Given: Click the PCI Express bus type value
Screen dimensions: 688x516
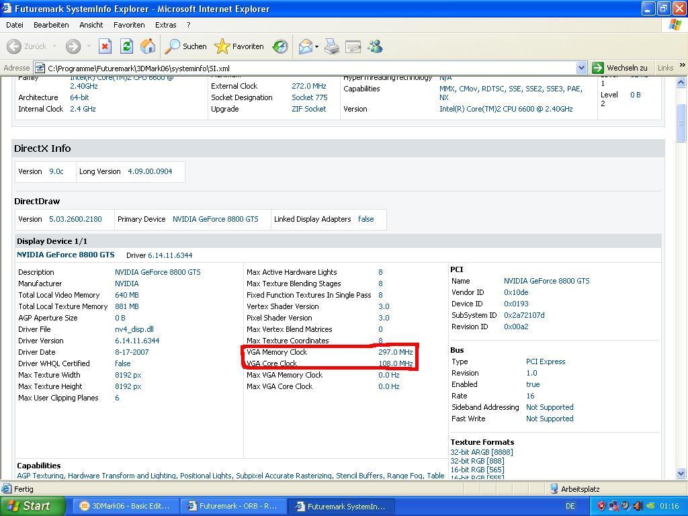Looking at the screenshot, I should pyautogui.click(x=546, y=361).
